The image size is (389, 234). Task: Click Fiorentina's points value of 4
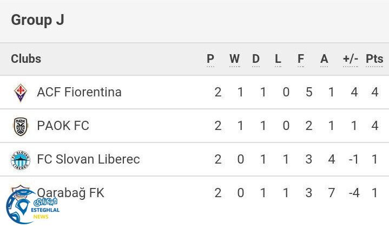(375, 92)
